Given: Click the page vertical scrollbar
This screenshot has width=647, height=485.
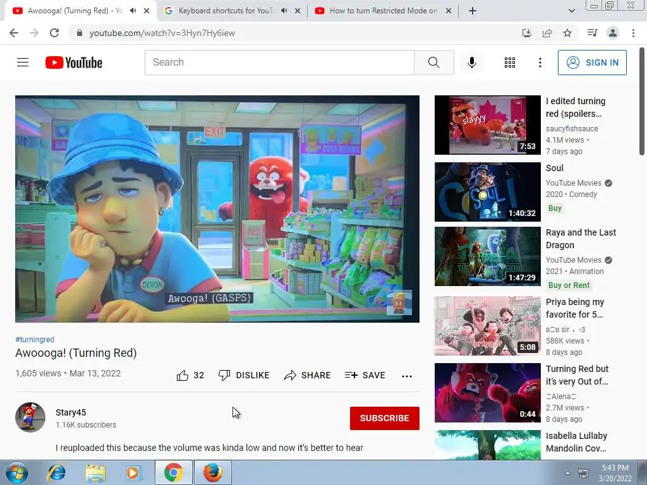Looking at the screenshot, I should pyautogui.click(x=643, y=101).
